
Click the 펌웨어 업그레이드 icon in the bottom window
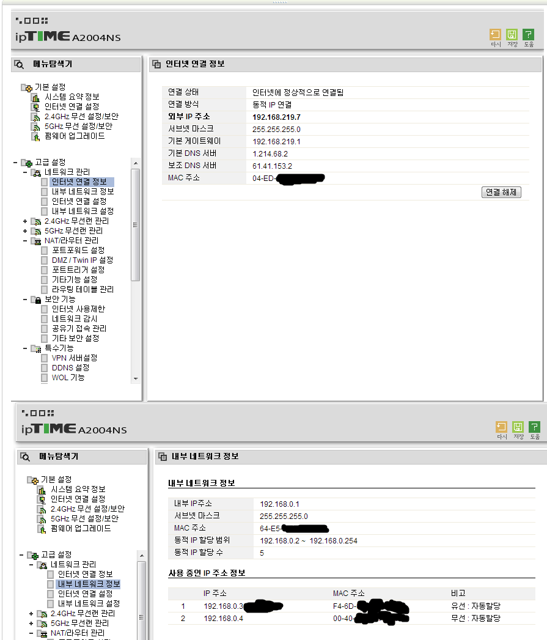tap(42, 529)
